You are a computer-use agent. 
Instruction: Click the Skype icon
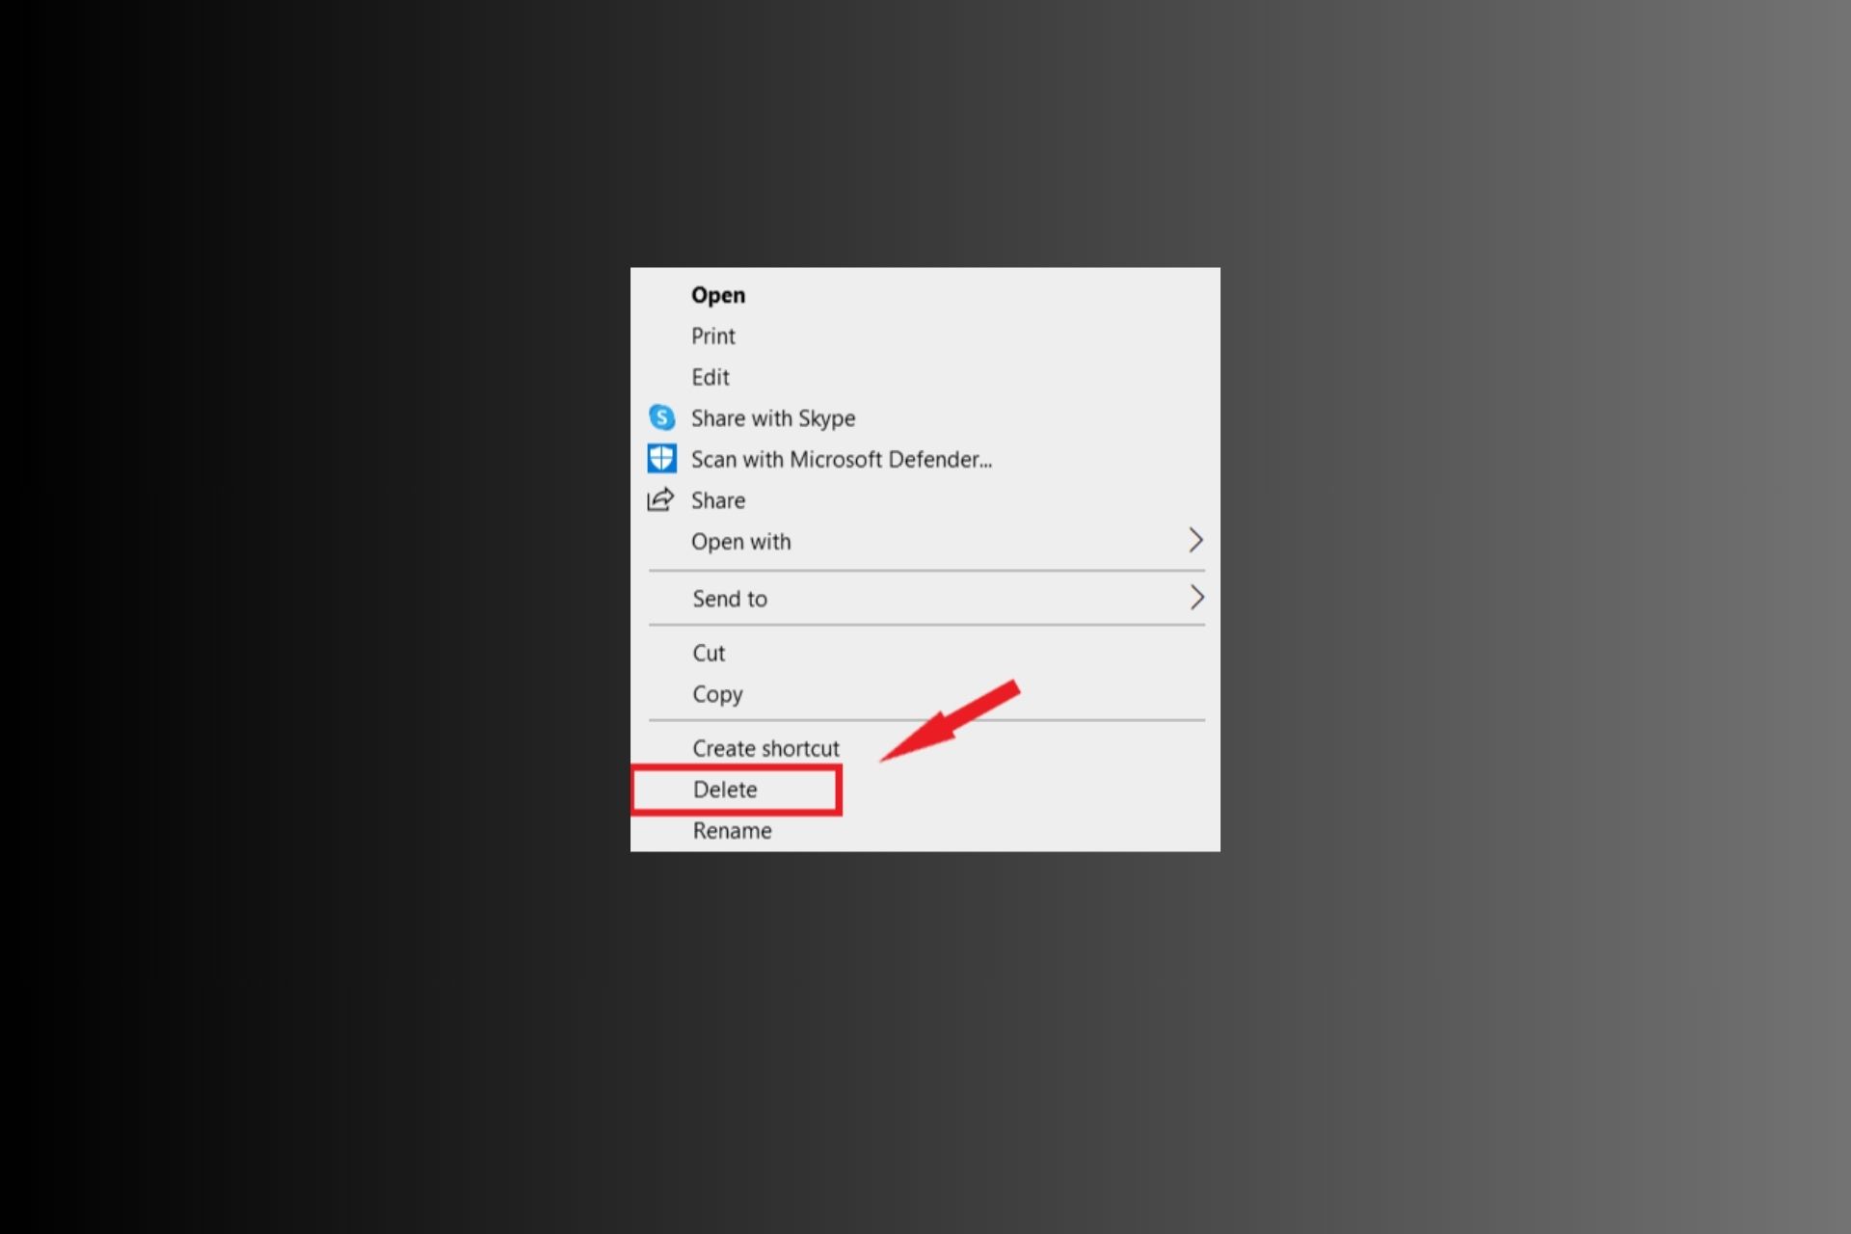[662, 417]
